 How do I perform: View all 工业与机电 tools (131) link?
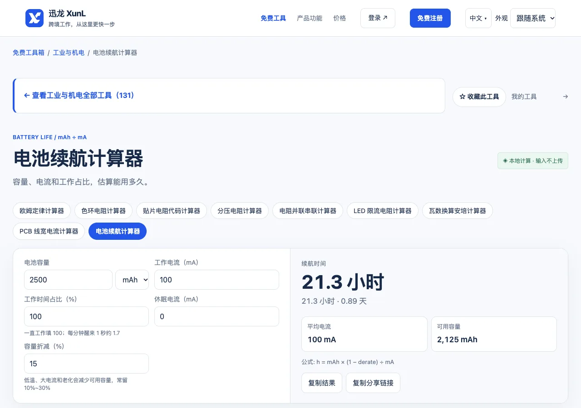(79, 96)
